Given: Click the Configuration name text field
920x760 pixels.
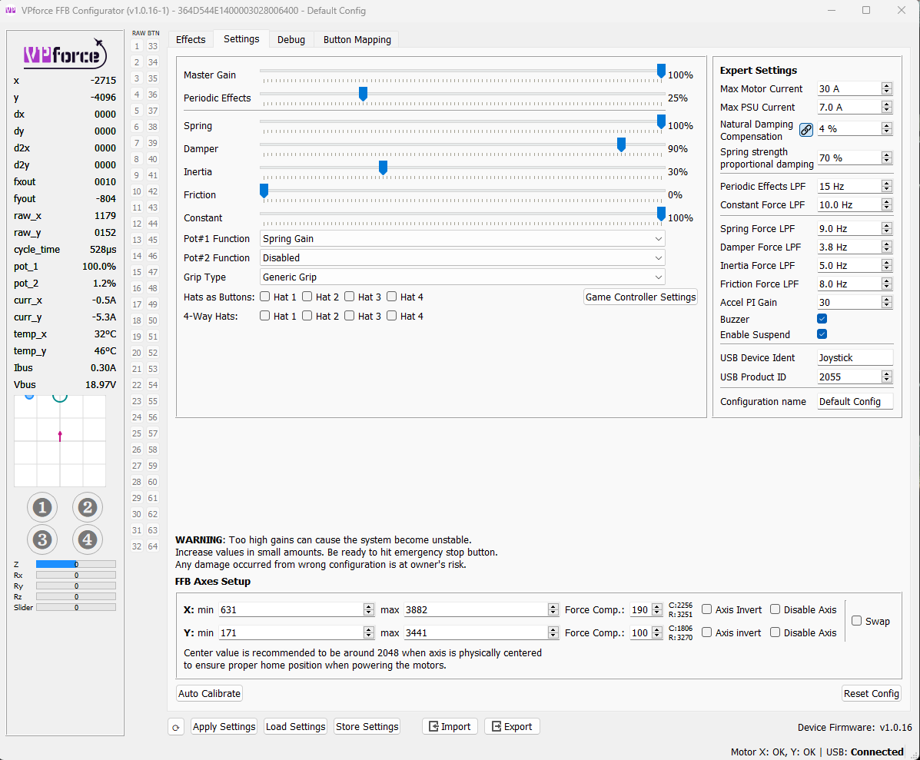Looking at the screenshot, I should [x=855, y=402].
